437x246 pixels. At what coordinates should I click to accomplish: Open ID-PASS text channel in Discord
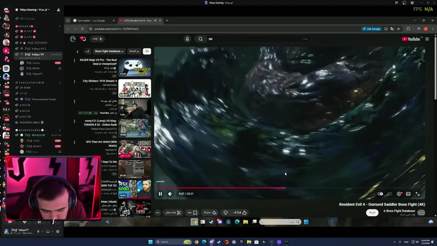[39, 87]
